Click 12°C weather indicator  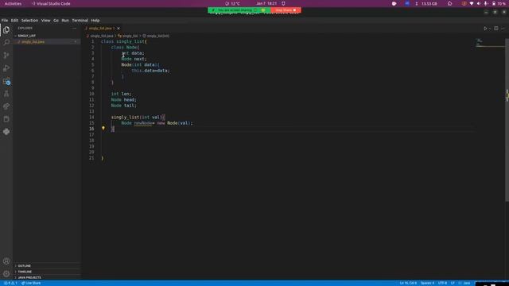point(233,3)
